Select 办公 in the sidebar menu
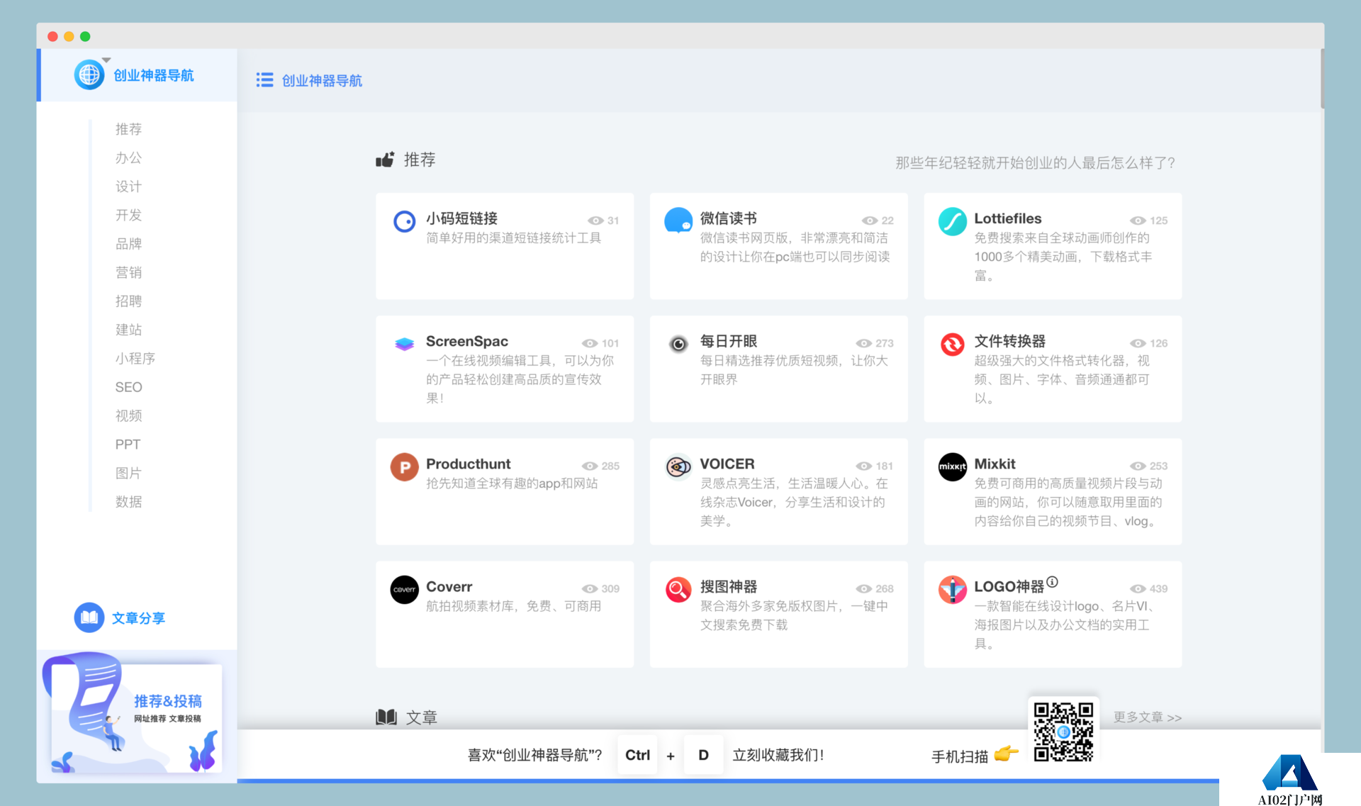 pos(128,157)
